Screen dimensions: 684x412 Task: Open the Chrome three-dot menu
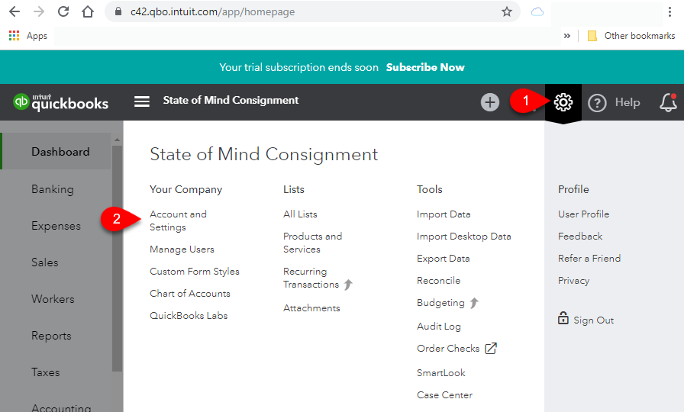(669, 11)
